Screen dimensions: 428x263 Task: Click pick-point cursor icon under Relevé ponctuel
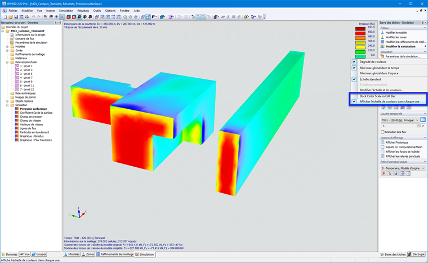[x=390, y=173]
